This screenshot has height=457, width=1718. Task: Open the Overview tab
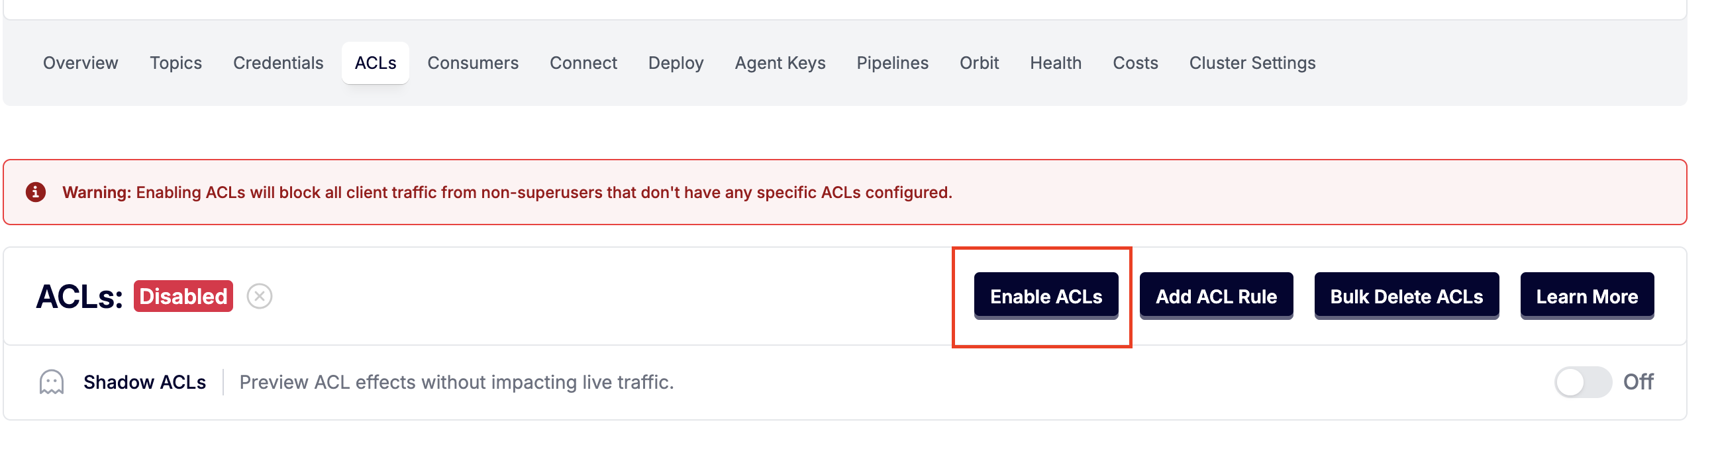[x=81, y=63]
